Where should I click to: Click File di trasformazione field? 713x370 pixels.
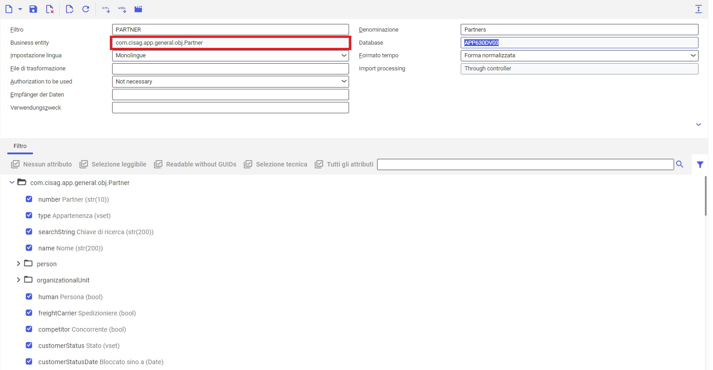(231, 69)
